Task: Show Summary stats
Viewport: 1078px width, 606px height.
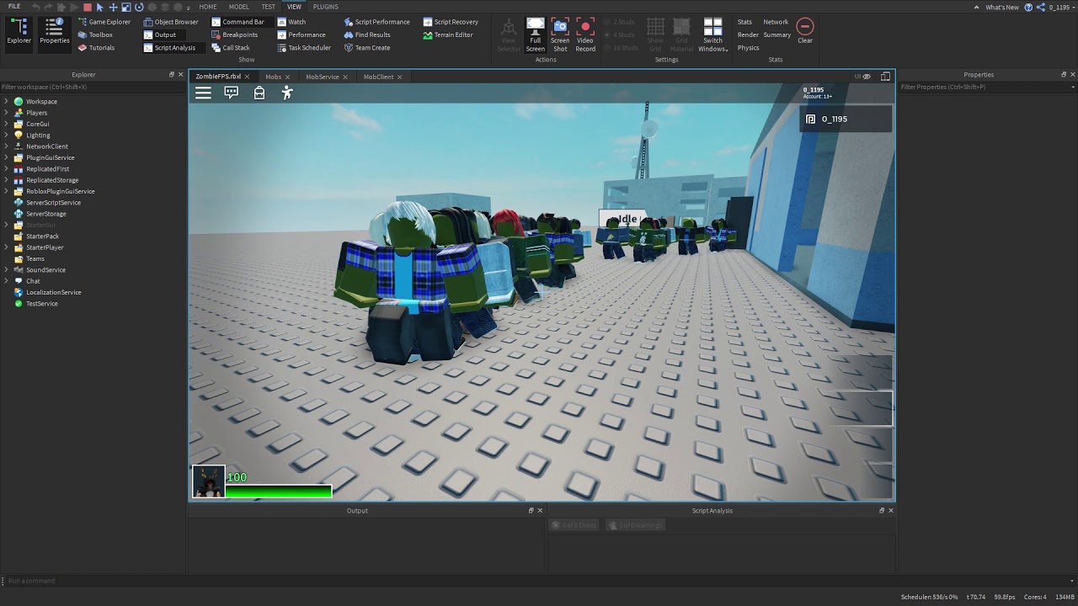Action: [776, 35]
